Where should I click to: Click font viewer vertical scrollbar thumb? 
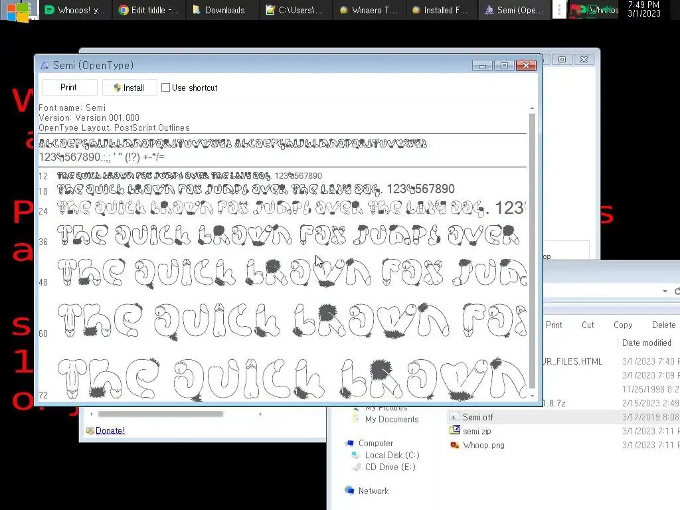click(532, 250)
